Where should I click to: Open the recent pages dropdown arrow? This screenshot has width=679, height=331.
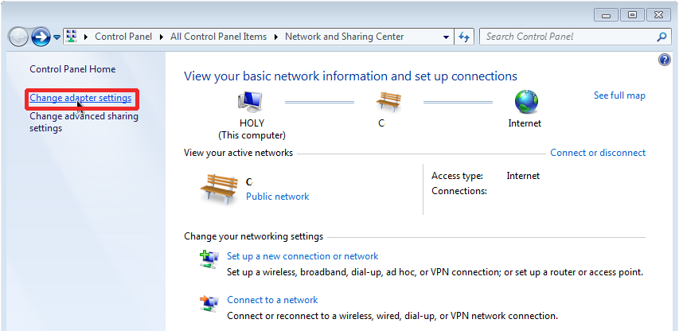click(x=57, y=37)
